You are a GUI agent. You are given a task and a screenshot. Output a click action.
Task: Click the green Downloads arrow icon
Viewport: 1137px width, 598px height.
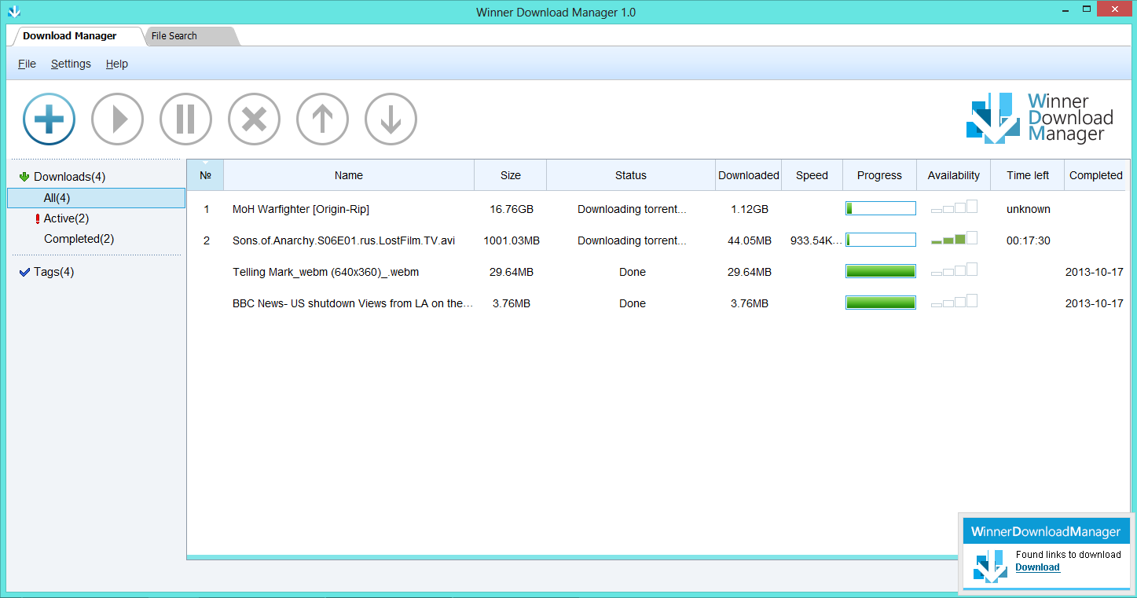pos(24,177)
